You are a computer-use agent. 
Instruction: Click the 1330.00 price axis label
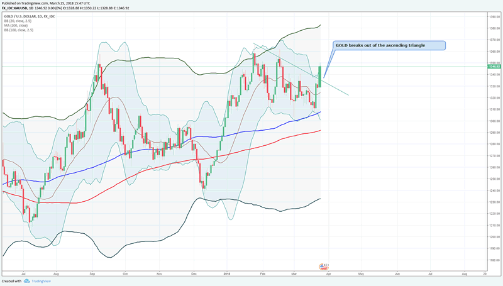click(494, 86)
